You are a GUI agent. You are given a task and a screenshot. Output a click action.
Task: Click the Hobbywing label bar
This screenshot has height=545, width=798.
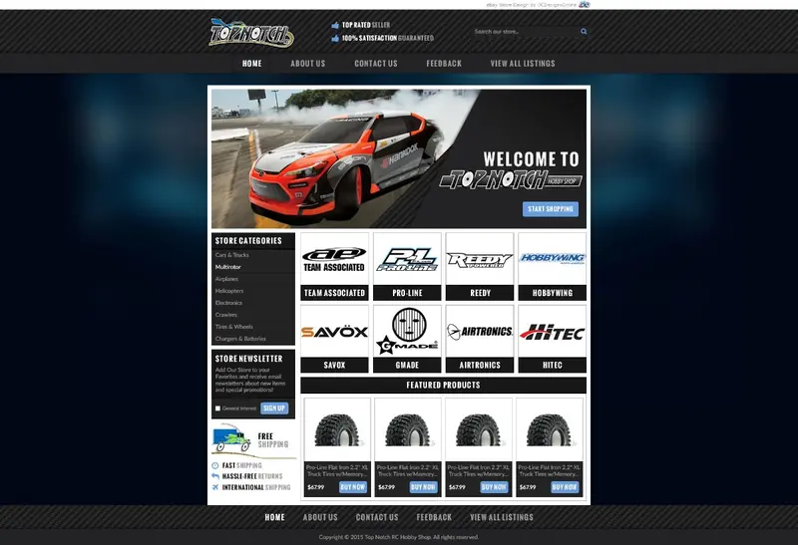click(553, 293)
